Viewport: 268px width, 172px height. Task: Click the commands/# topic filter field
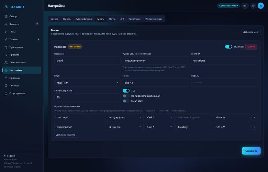point(80,127)
